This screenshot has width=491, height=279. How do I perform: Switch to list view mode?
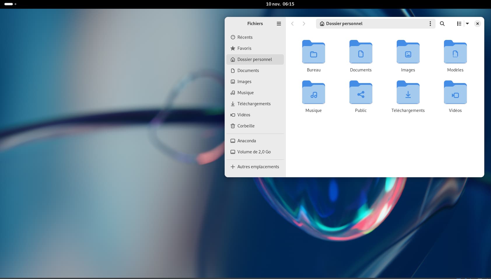(x=458, y=24)
